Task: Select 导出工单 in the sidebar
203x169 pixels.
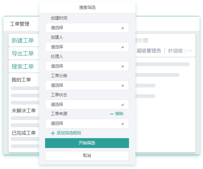Action: [x=23, y=53]
